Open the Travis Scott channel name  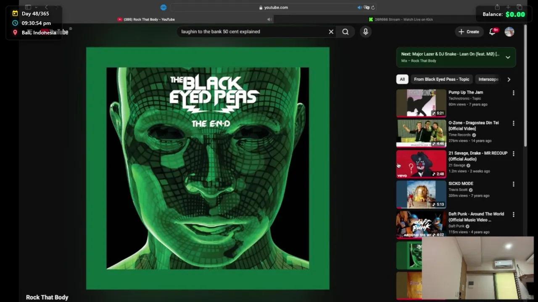coord(458,190)
